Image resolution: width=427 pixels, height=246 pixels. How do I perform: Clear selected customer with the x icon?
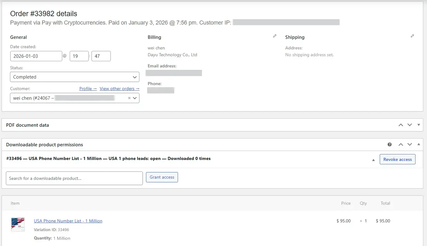129,98
